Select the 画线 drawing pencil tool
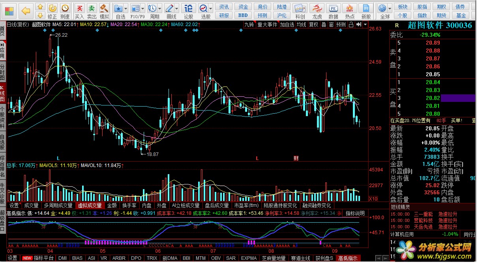The image size is (478, 263). 169,8
